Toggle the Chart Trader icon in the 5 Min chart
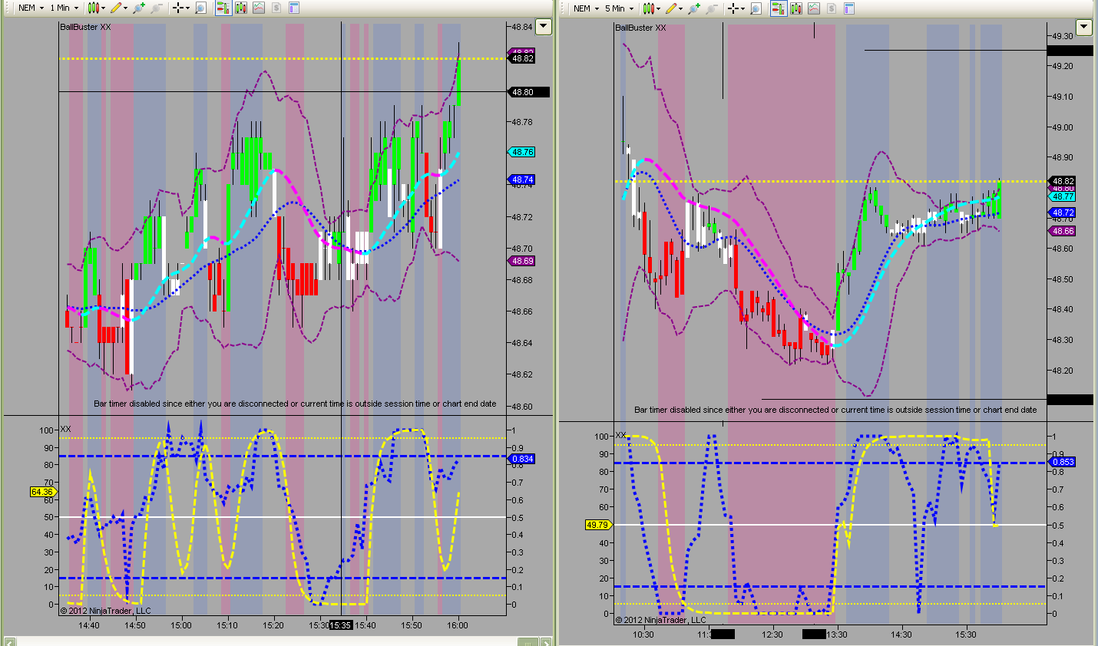Screen dimensions: 1098x646 pyautogui.click(x=779, y=8)
